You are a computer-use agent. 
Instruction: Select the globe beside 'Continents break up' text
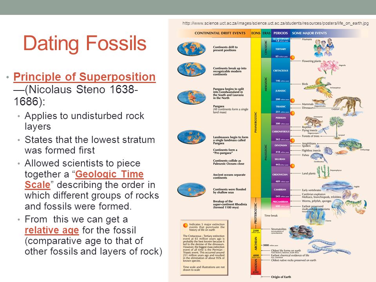pyautogui.click(x=192, y=70)
